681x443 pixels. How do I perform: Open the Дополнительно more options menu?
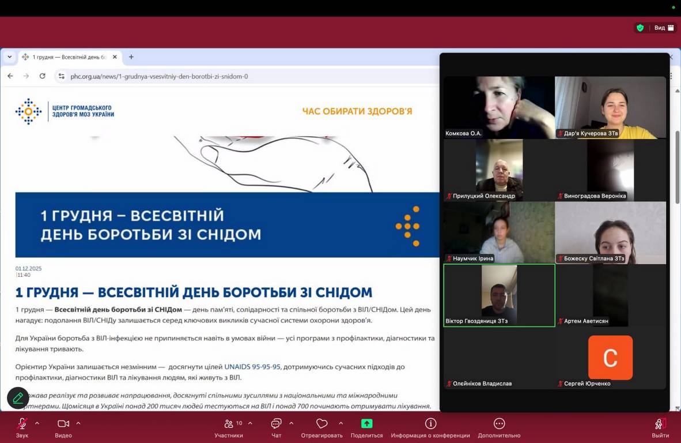pos(499,424)
